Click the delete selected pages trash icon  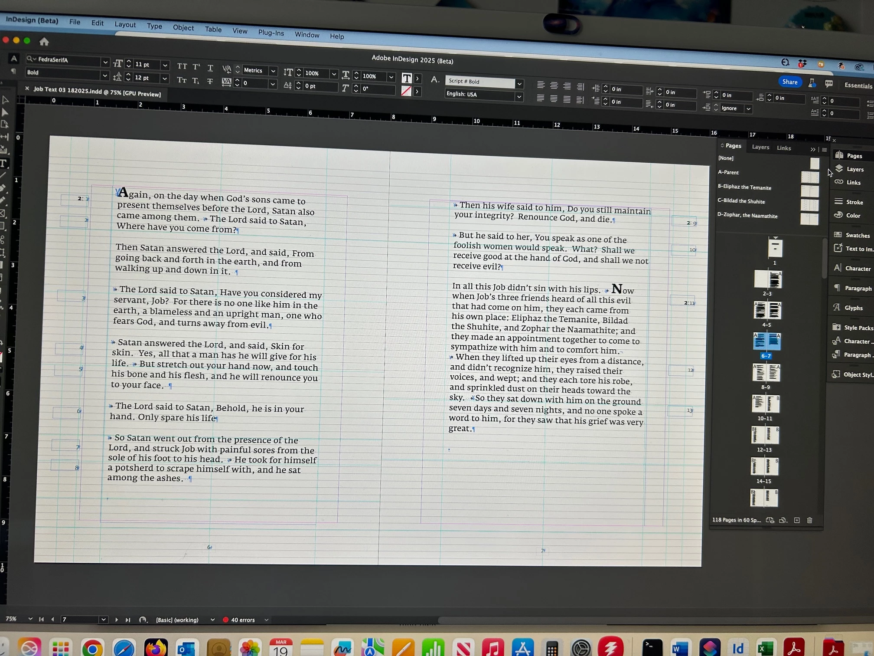click(809, 520)
